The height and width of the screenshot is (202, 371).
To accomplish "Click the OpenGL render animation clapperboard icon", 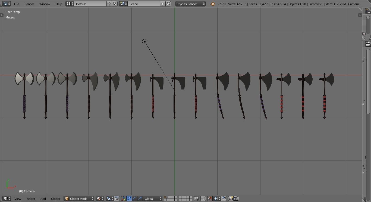I will click(236, 198).
